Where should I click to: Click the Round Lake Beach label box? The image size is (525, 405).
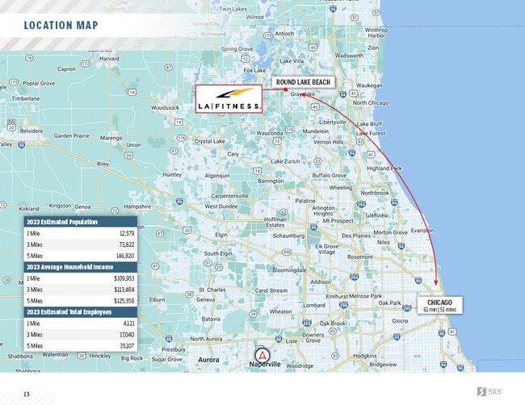pos(301,82)
